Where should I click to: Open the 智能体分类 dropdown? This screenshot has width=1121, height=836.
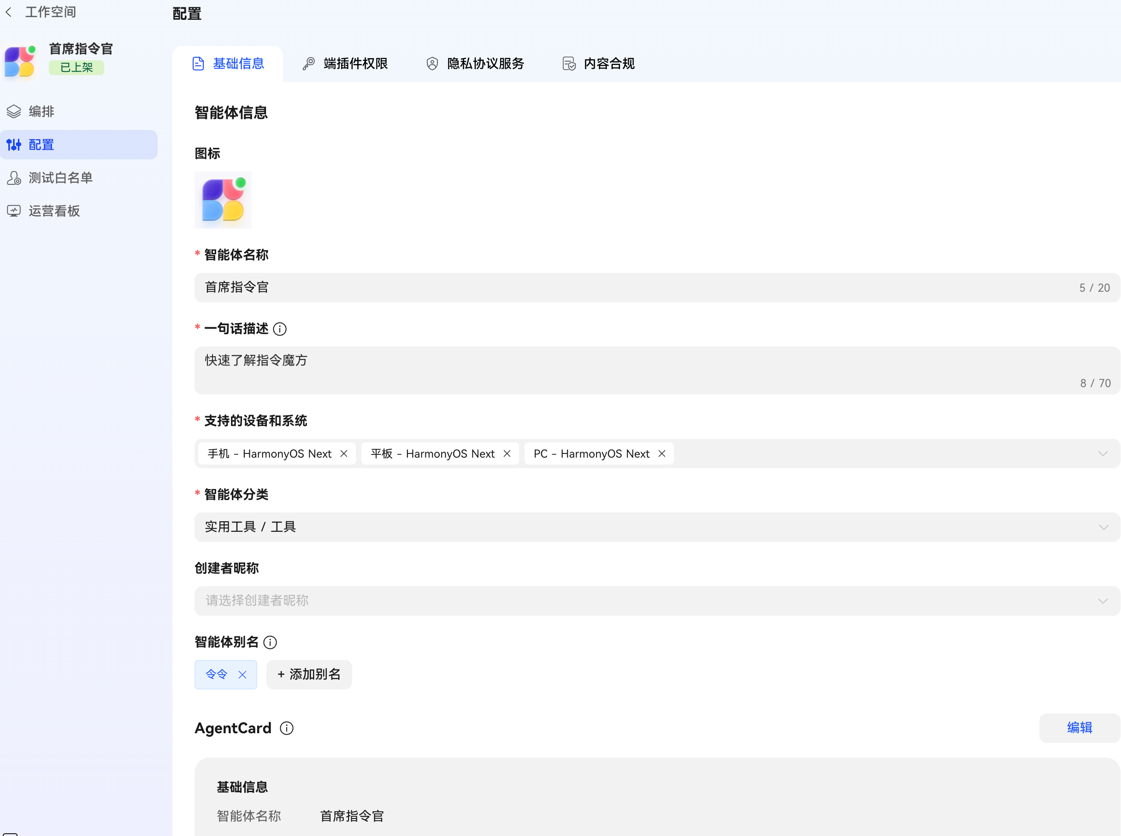click(x=1103, y=527)
